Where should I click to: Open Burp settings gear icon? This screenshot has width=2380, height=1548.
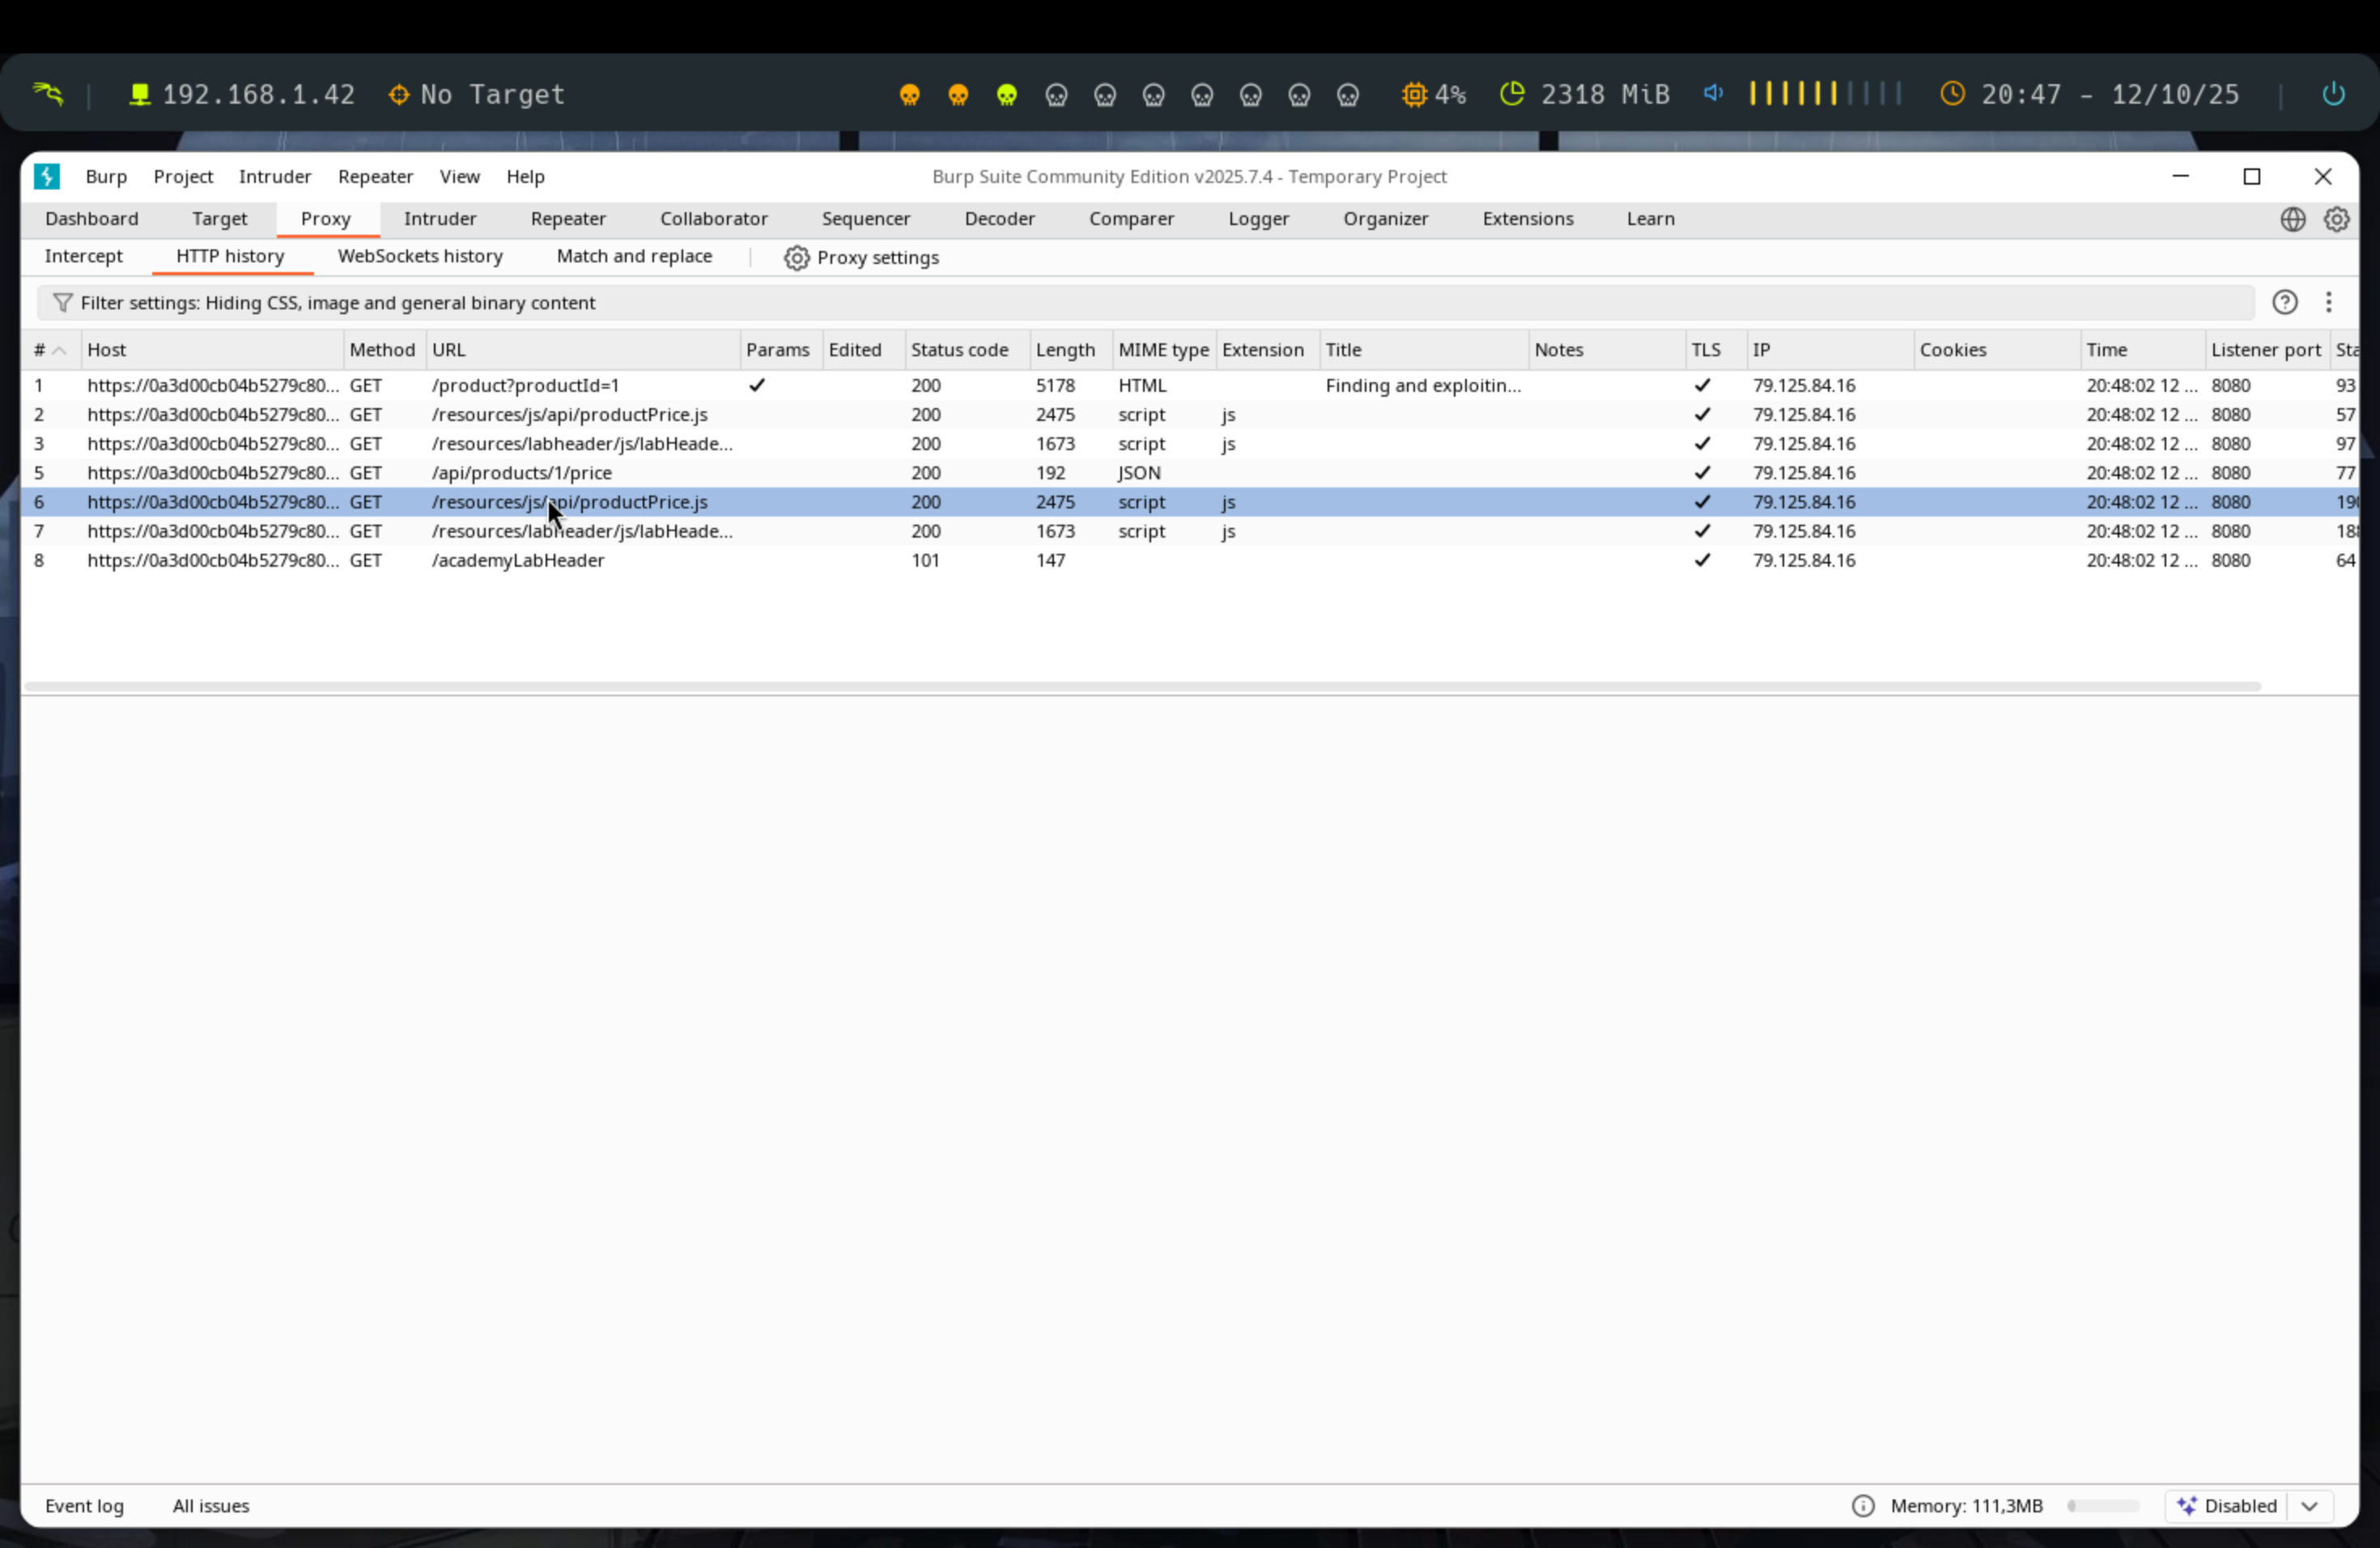pyautogui.click(x=2336, y=219)
